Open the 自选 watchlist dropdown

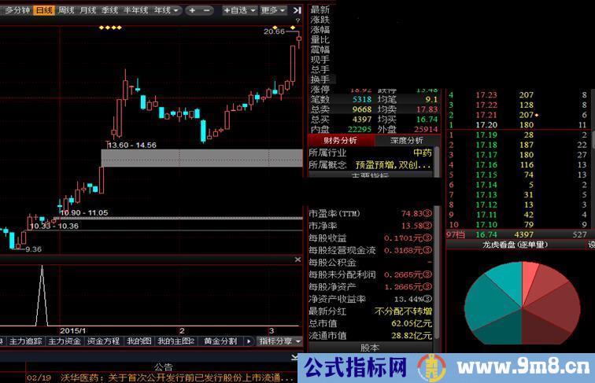click(x=239, y=11)
